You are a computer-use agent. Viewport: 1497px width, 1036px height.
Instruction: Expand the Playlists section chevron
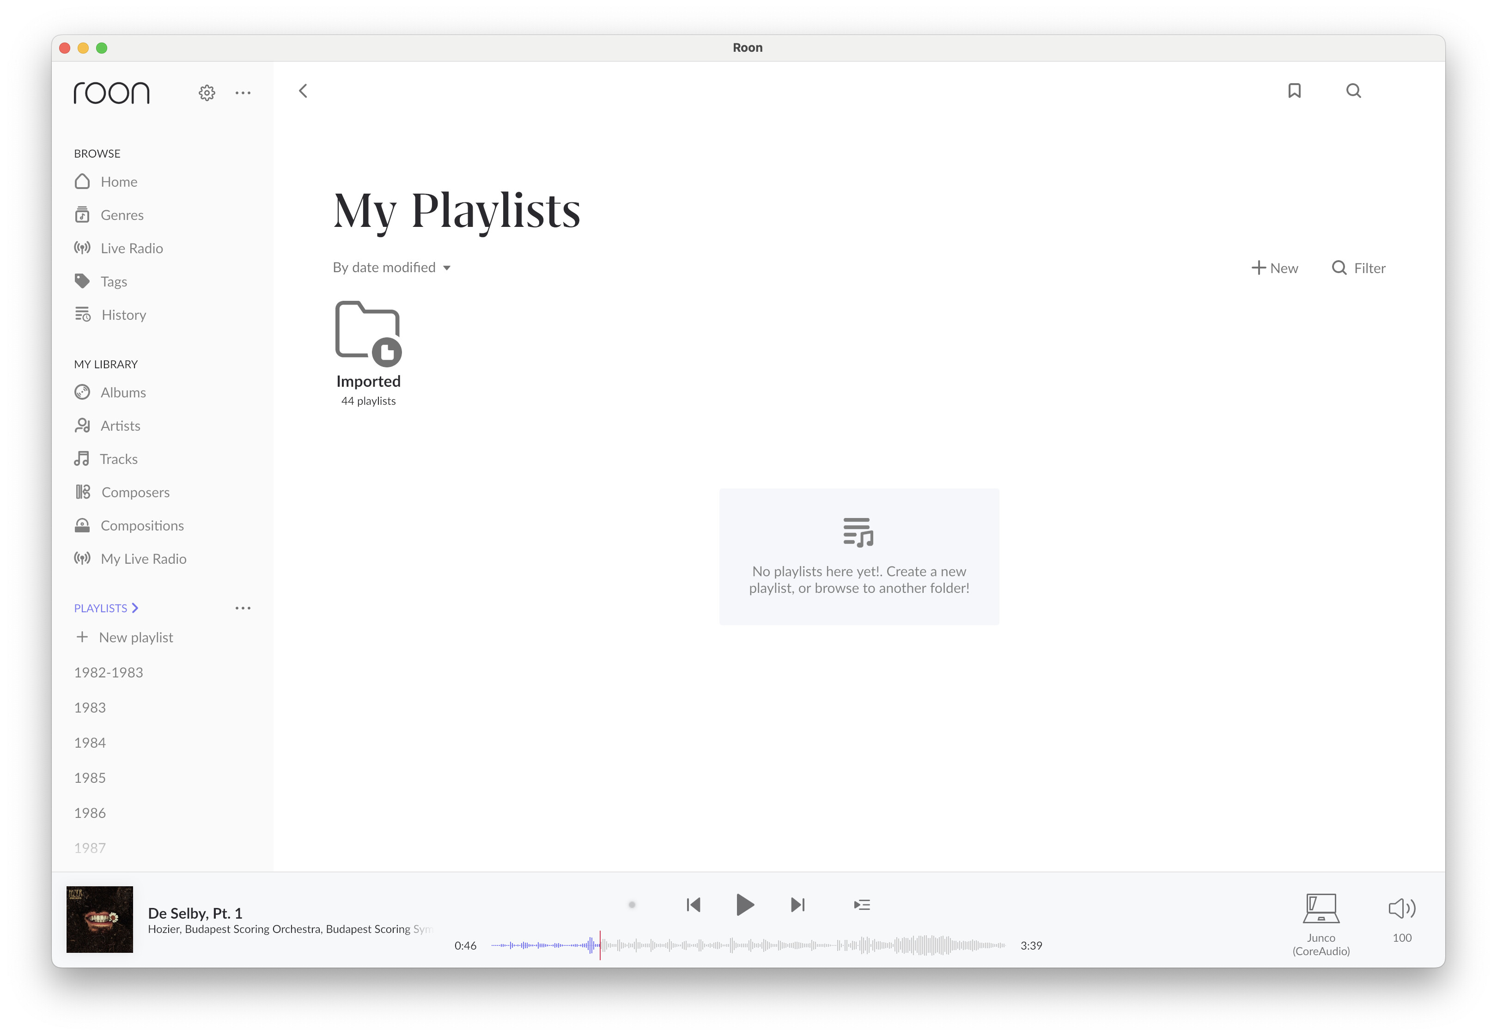click(135, 608)
